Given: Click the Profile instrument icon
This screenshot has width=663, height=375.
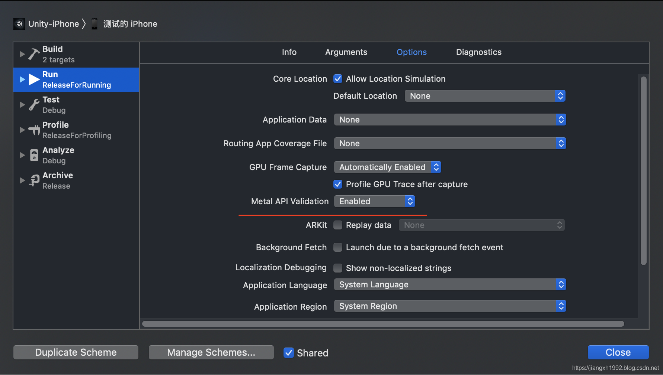Looking at the screenshot, I should coord(34,130).
